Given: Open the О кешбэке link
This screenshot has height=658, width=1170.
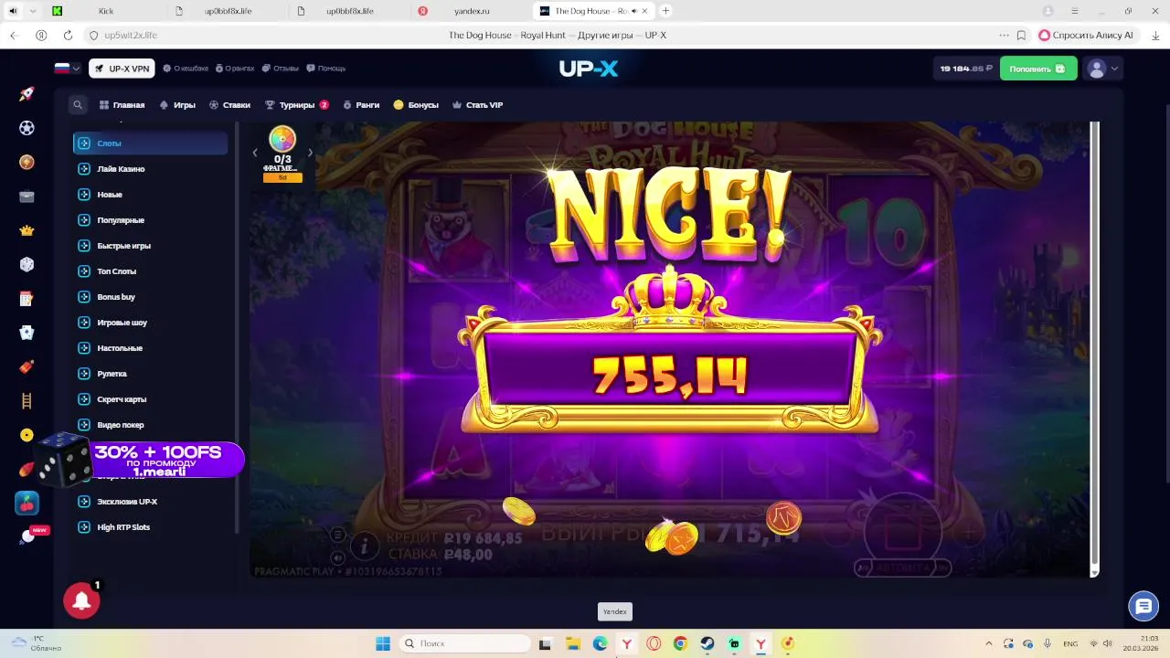Looking at the screenshot, I should [186, 69].
